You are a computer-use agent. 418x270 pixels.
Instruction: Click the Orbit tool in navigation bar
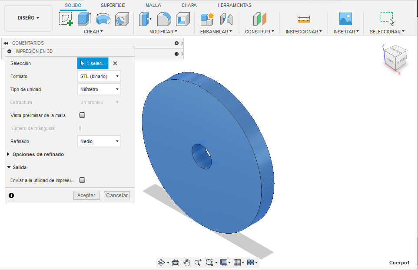161,263
